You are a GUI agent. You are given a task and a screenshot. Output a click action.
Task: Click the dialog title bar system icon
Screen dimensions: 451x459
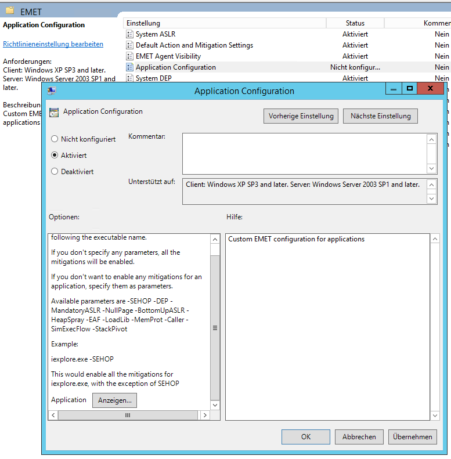coord(52,91)
